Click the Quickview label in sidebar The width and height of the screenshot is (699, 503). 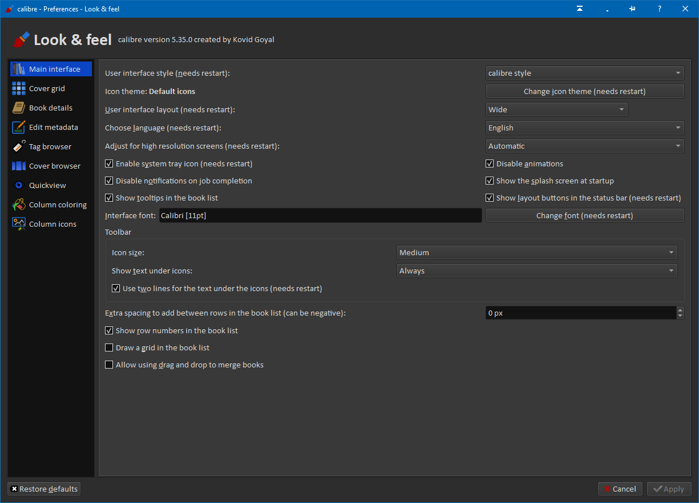(47, 185)
